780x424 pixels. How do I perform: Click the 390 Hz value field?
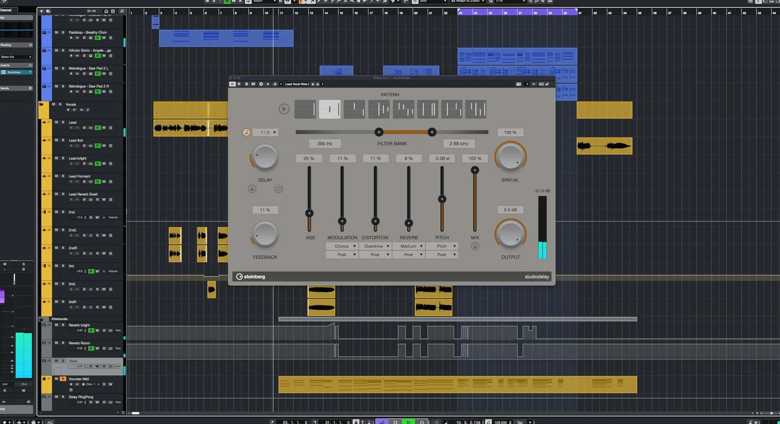(x=325, y=144)
